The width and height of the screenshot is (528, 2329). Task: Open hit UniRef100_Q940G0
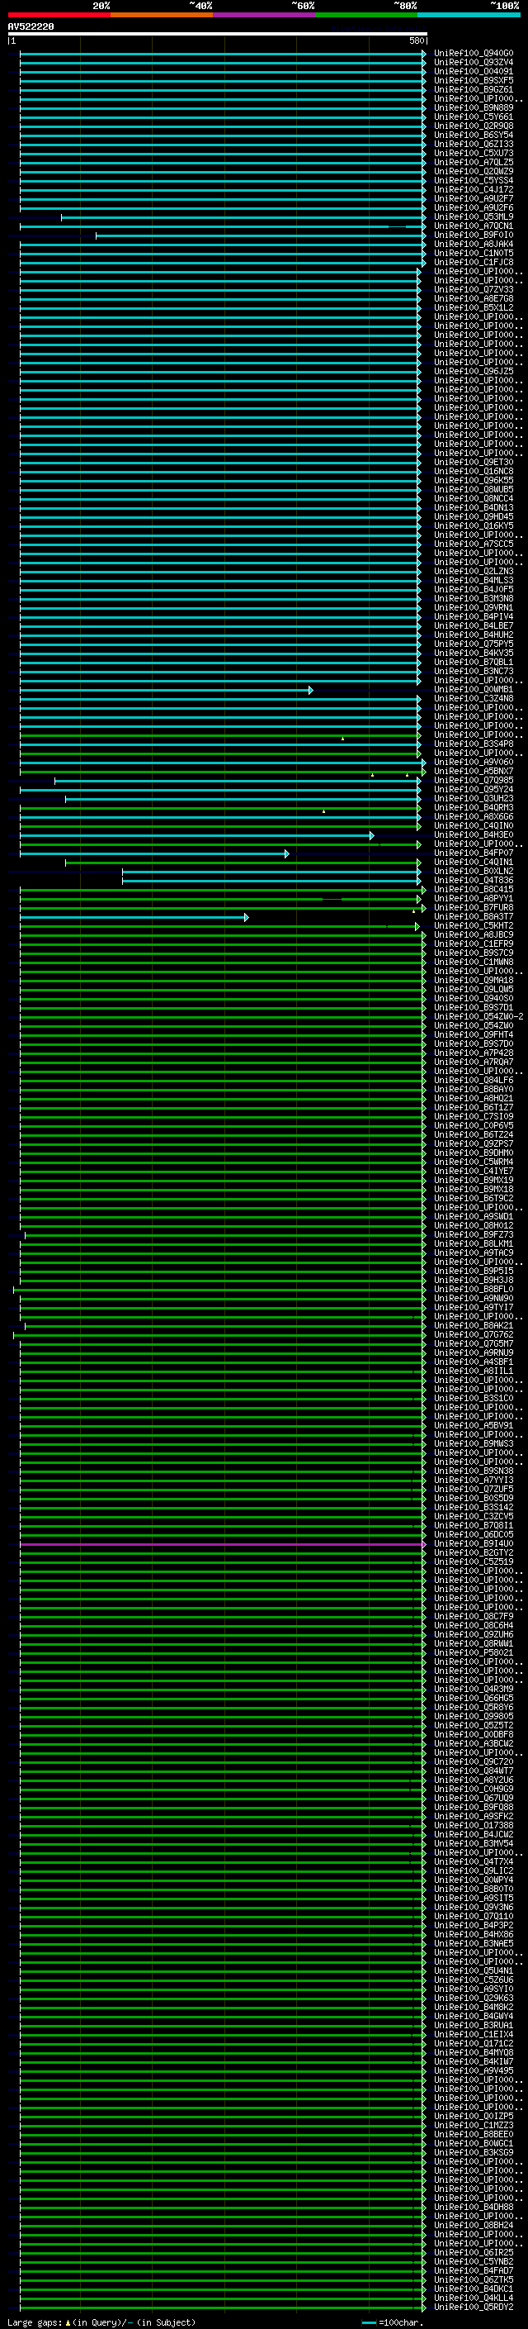tap(473, 55)
